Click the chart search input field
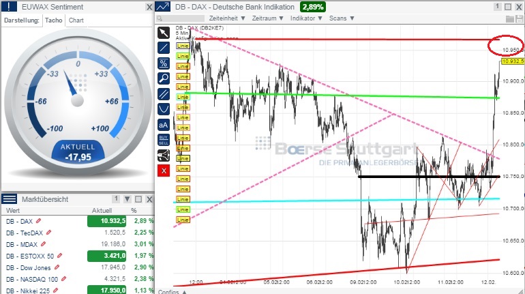 coord(180,18)
